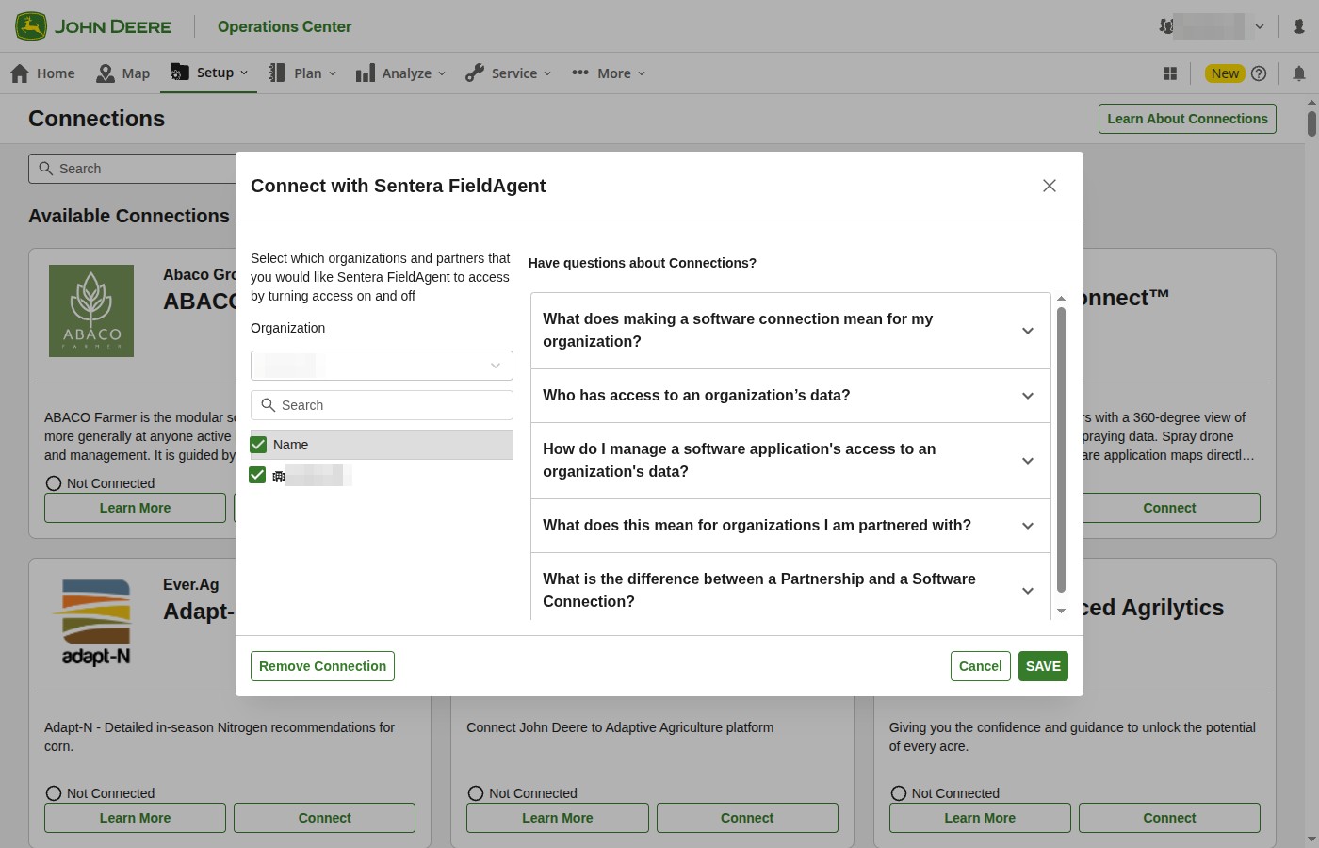Click the John Deere leaping deer logo
This screenshot has width=1319, height=848.
[x=31, y=26]
